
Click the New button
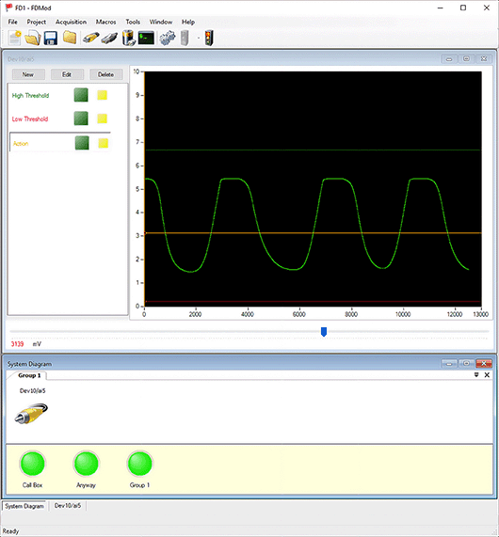(28, 74)
